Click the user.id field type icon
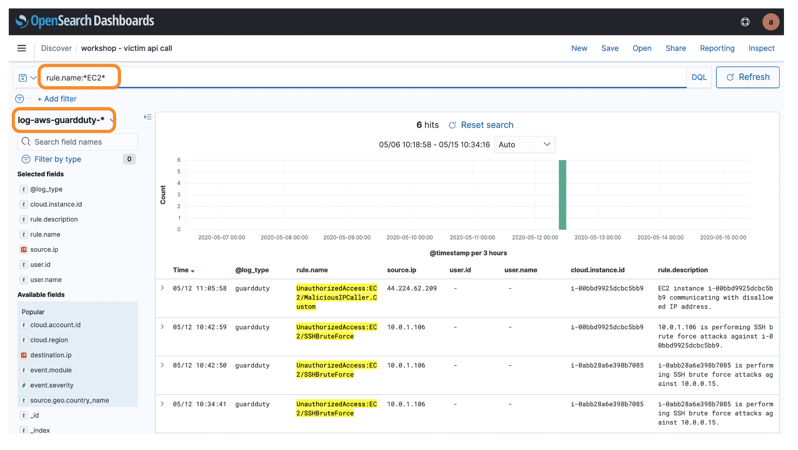Viewport: 798px width, 450px height. pyautogui.click(x=24, y=264)
